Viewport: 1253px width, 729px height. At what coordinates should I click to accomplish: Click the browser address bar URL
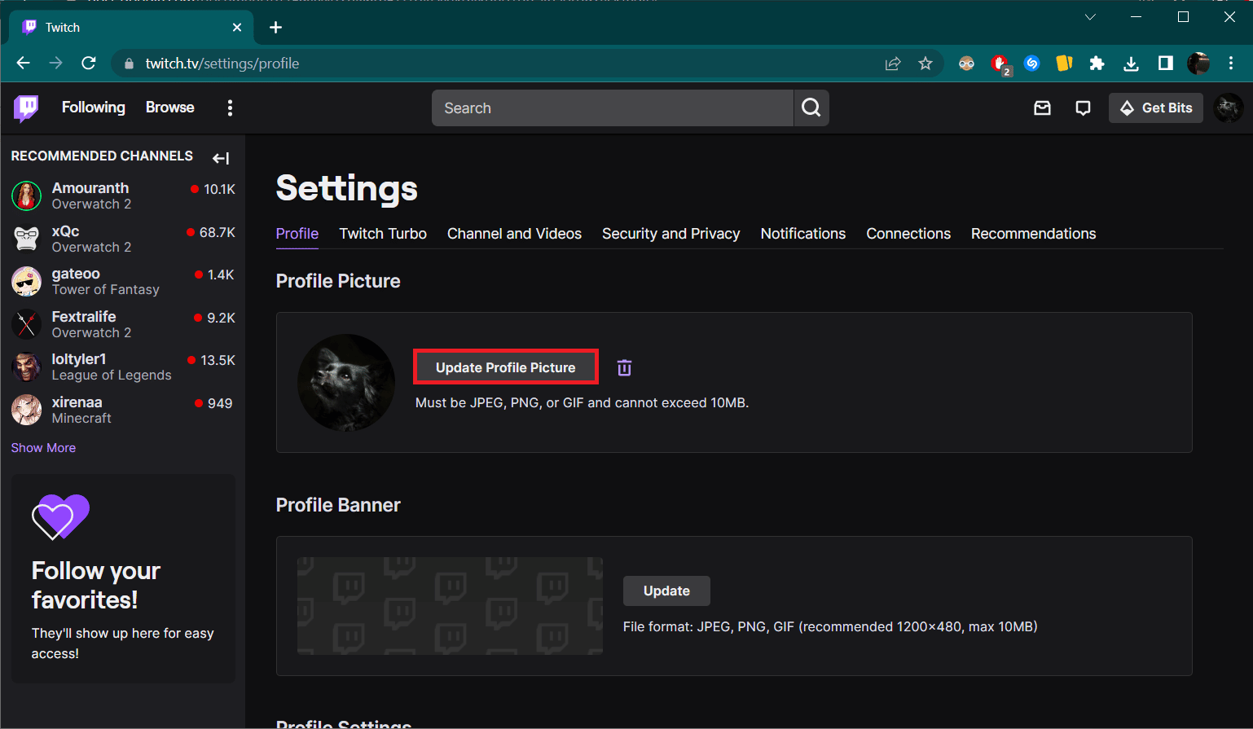[x=222, y=64]
